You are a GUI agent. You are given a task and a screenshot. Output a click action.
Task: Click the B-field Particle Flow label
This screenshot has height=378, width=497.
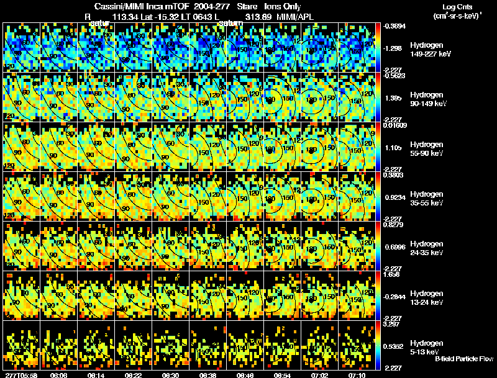[464, 359]
